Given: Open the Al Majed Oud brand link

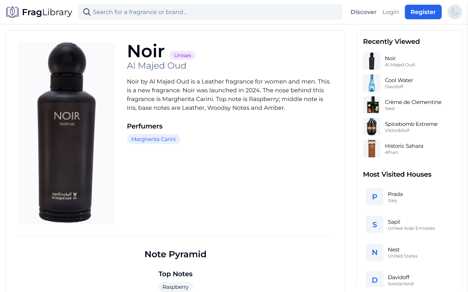Looking at the screenshot, I should click(156, 65).
